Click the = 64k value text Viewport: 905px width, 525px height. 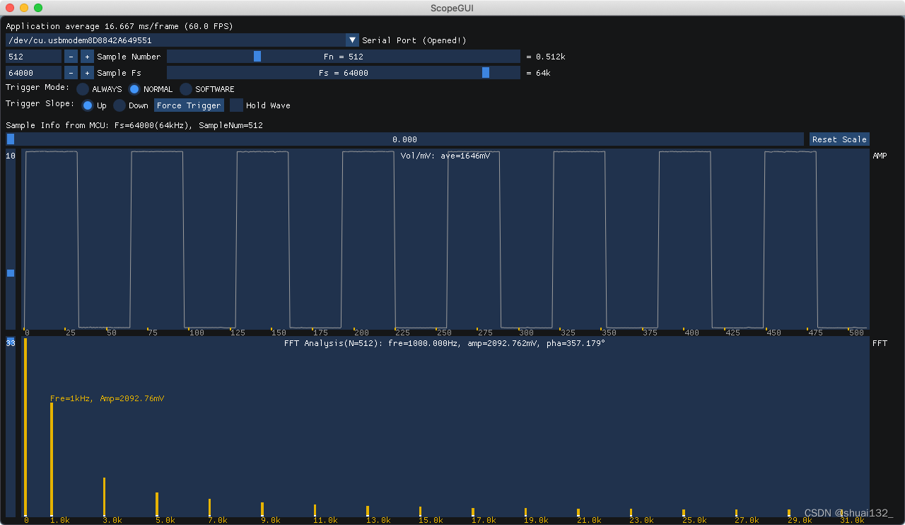[x=539, y=73]
